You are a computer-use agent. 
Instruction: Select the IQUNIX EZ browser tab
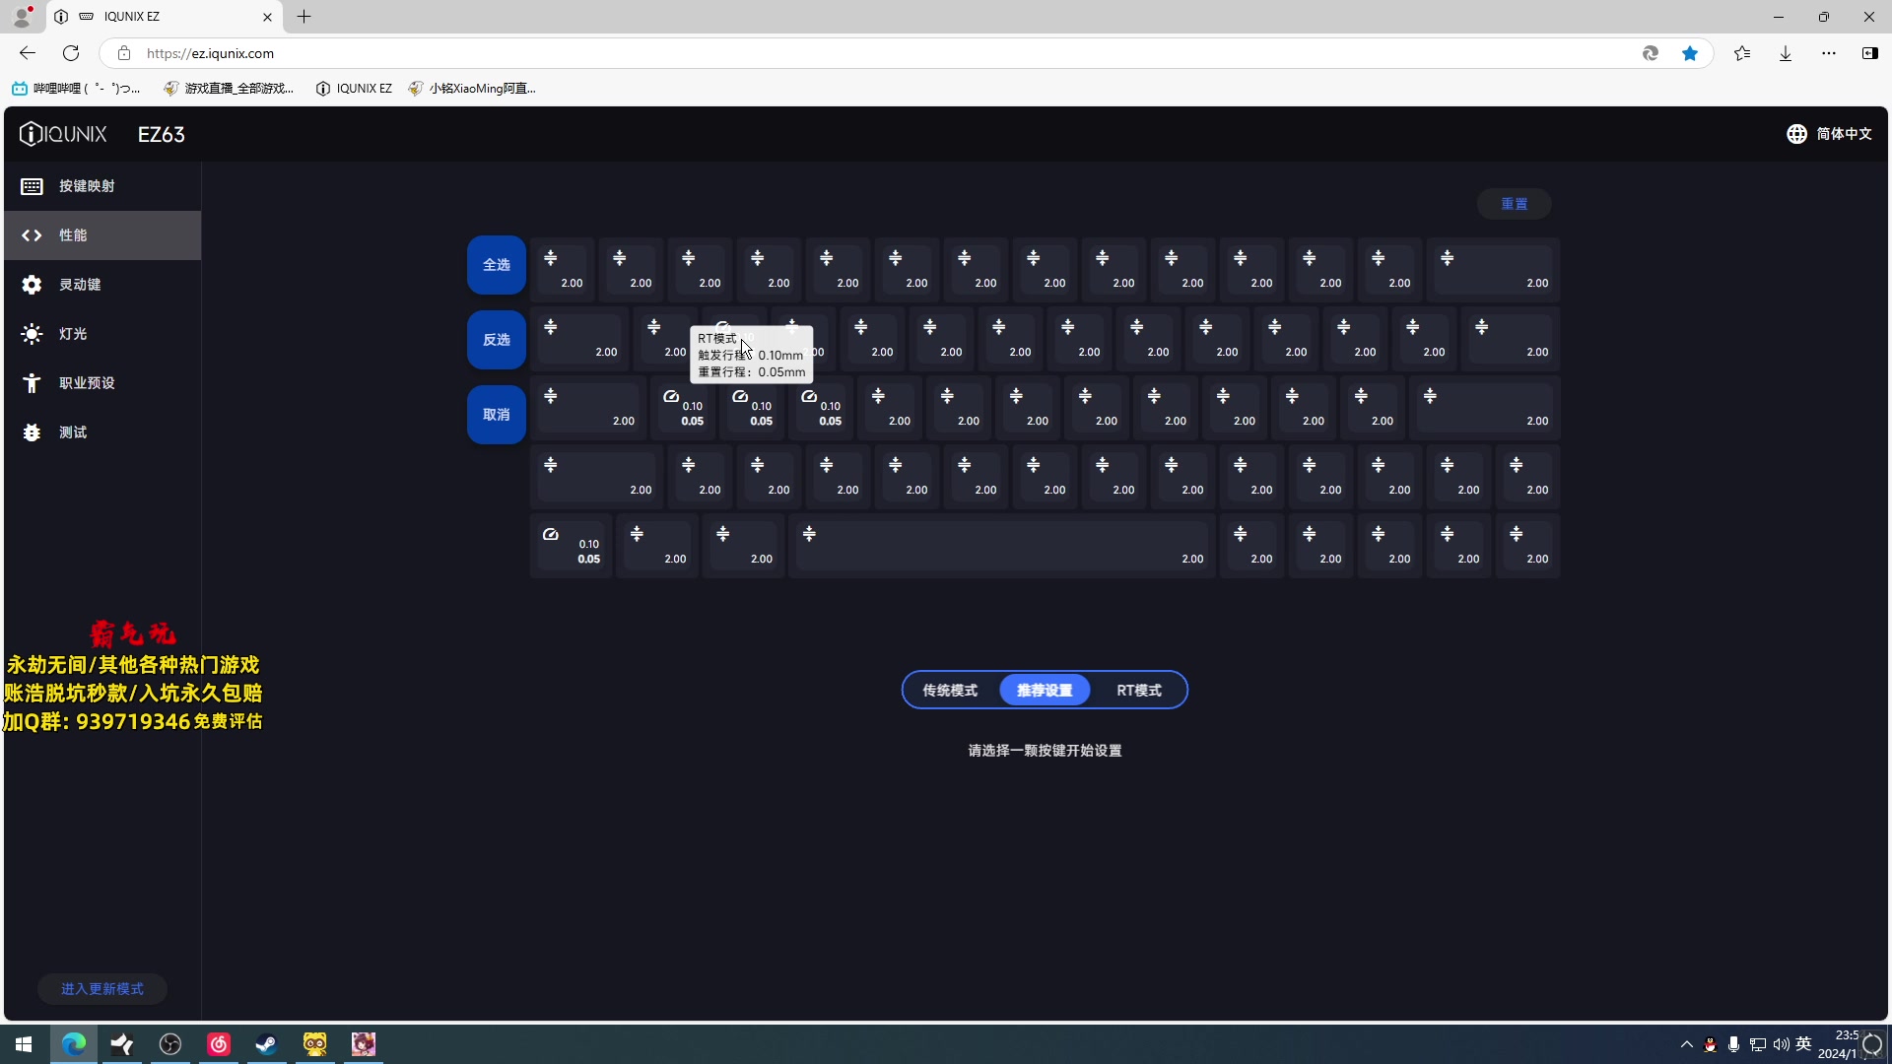click(164, 17)
